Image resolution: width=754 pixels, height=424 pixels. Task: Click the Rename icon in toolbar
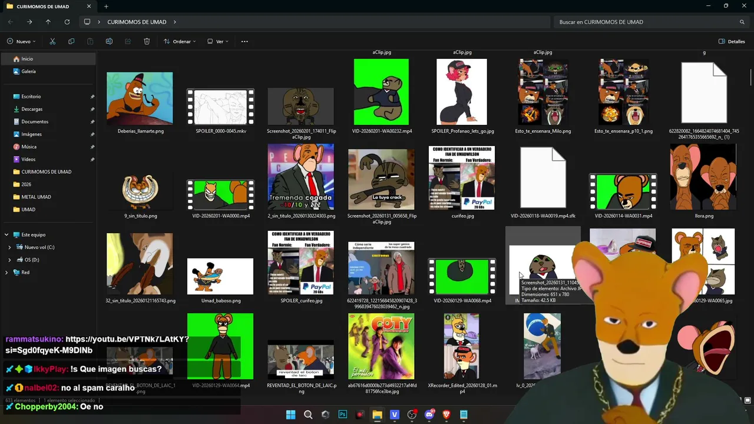pyautogui.click(x=109, y=41)
